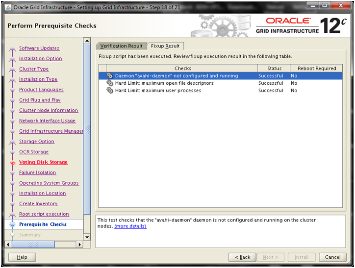This screenshot has width=355, height=268.
Task: Click red error marker beside Voting Disk Storage
Action: tap(13, 163)
